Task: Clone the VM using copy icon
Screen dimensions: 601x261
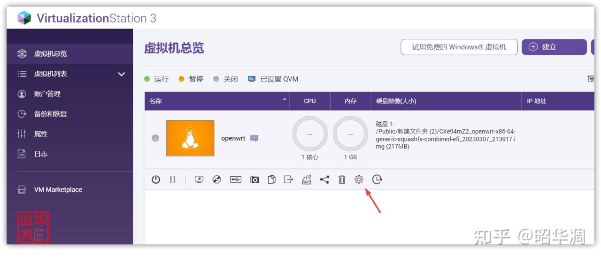Action: (x=271, y=179)
